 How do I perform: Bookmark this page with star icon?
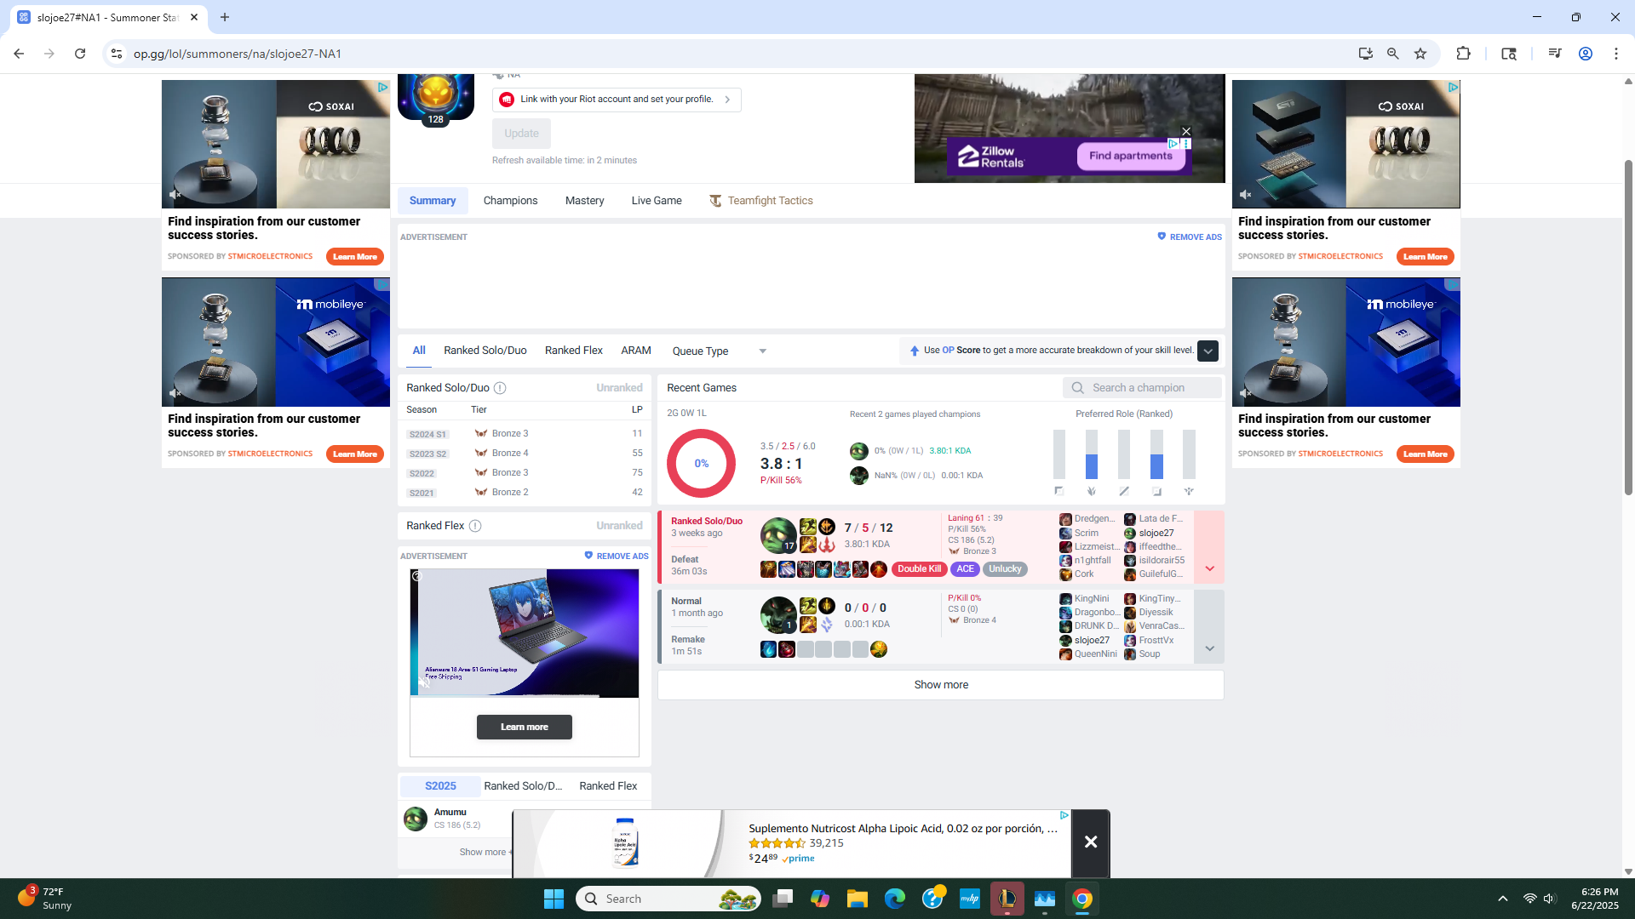pyautogui.click(x=1420, y=54)
